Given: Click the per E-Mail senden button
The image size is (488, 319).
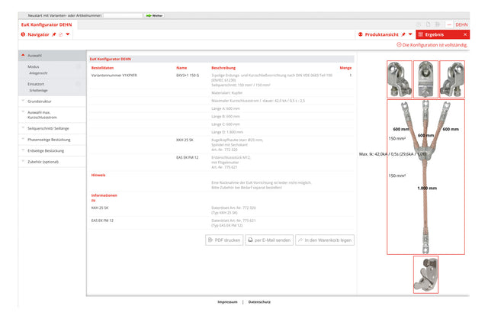Looking at the screenshot, I should (269, 240).
